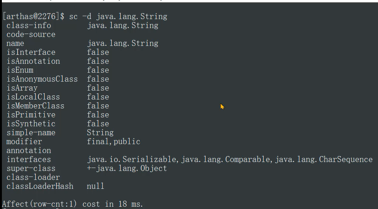Click the +-java.lang.Object super-class entry
Screen dimensions: 378x209
[x=126, y=169]
